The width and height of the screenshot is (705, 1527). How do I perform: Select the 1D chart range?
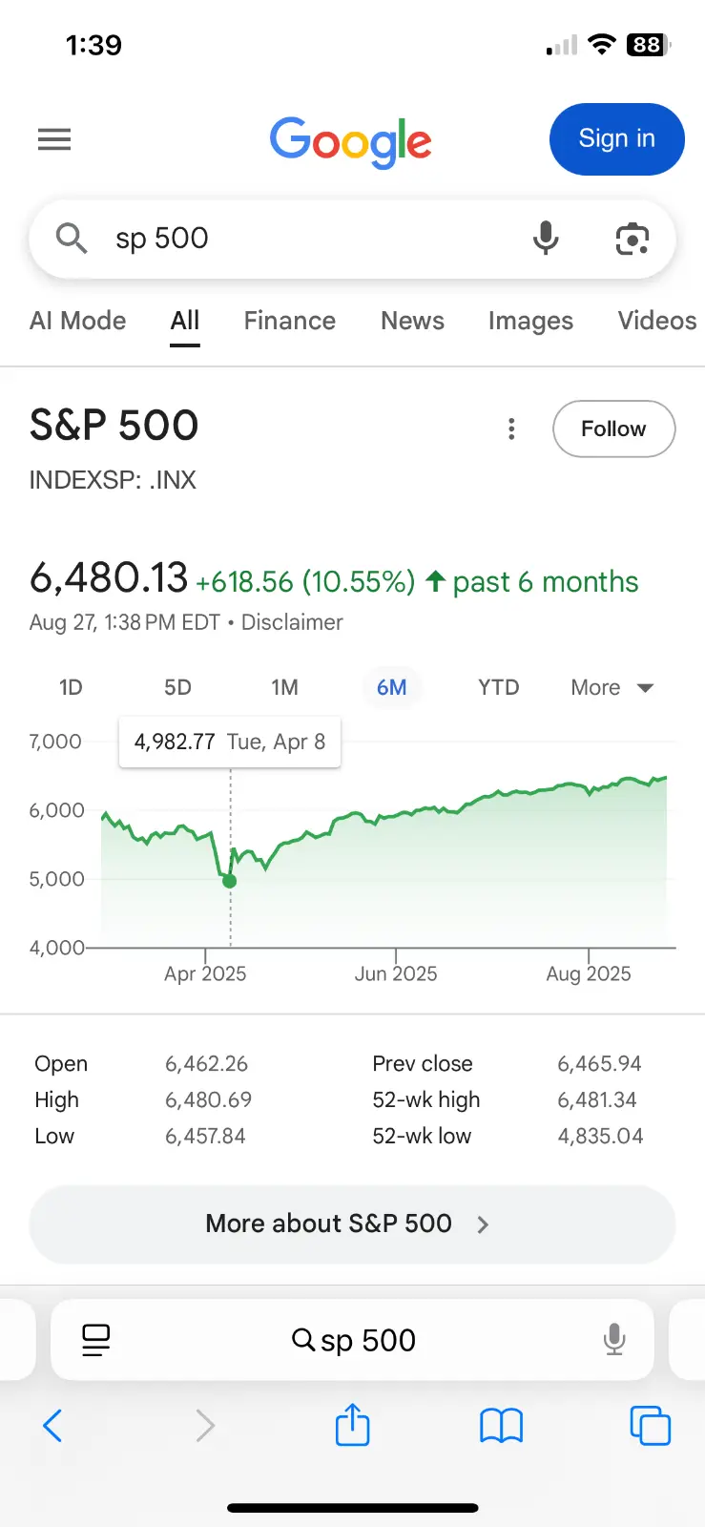coord(71,687)
